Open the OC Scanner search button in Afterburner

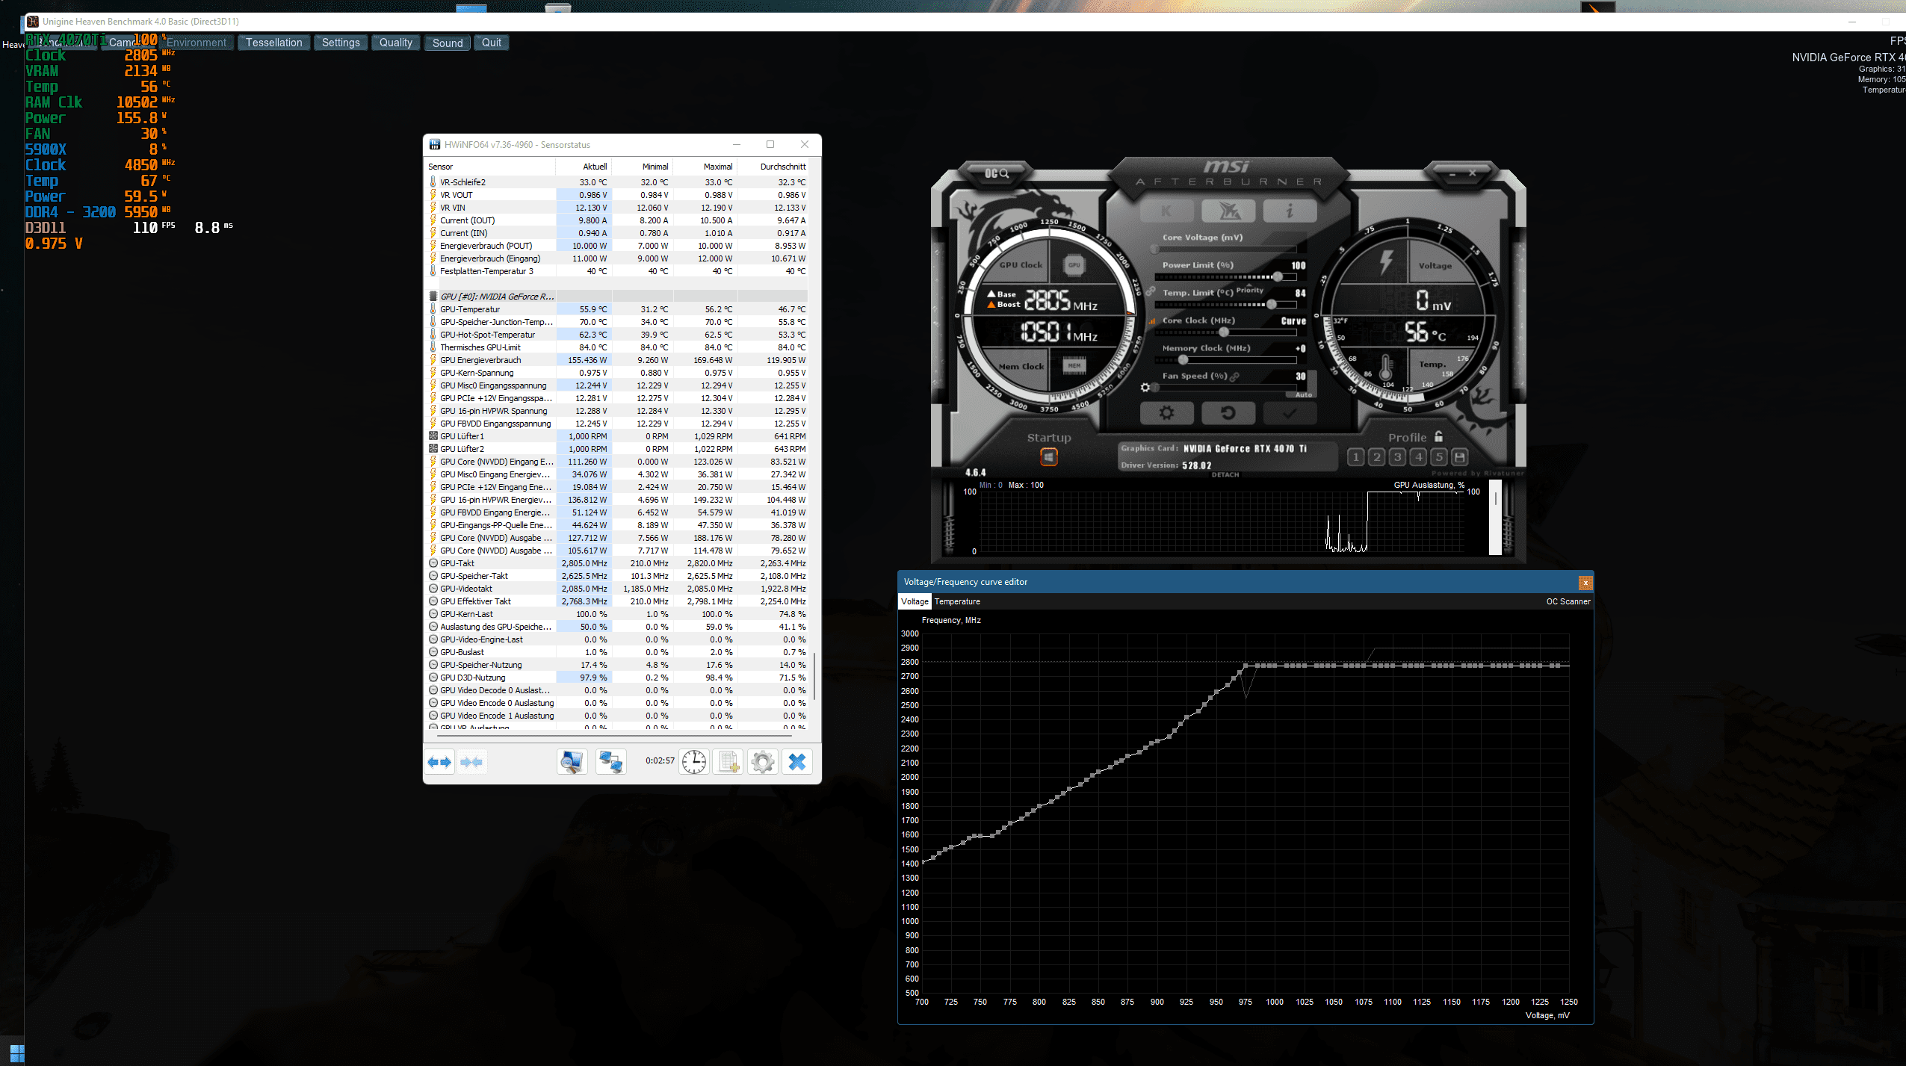[x=997, y=173]
